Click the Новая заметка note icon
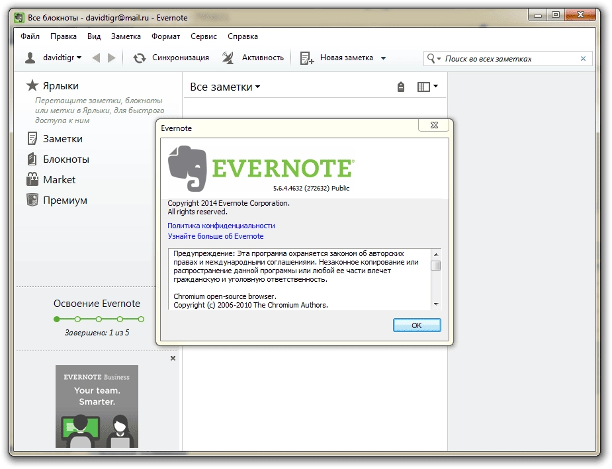This screenshot has width=612, height=469. 307,58
